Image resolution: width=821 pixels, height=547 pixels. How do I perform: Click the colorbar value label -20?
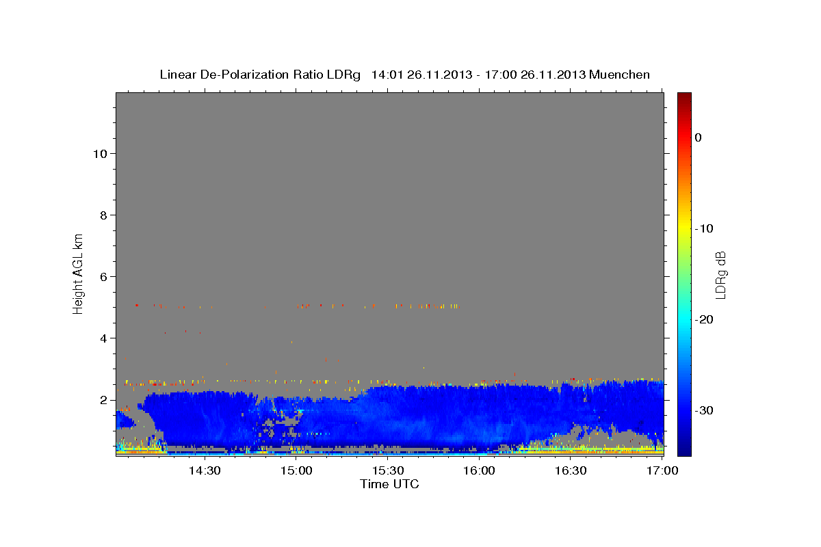[x=705, y=319]
